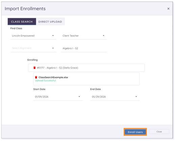Delete the #51717 Algebra I - S2 class entry
Image resolution: width=175 pixels, height=141 pixels.
(x=34, y=68)
